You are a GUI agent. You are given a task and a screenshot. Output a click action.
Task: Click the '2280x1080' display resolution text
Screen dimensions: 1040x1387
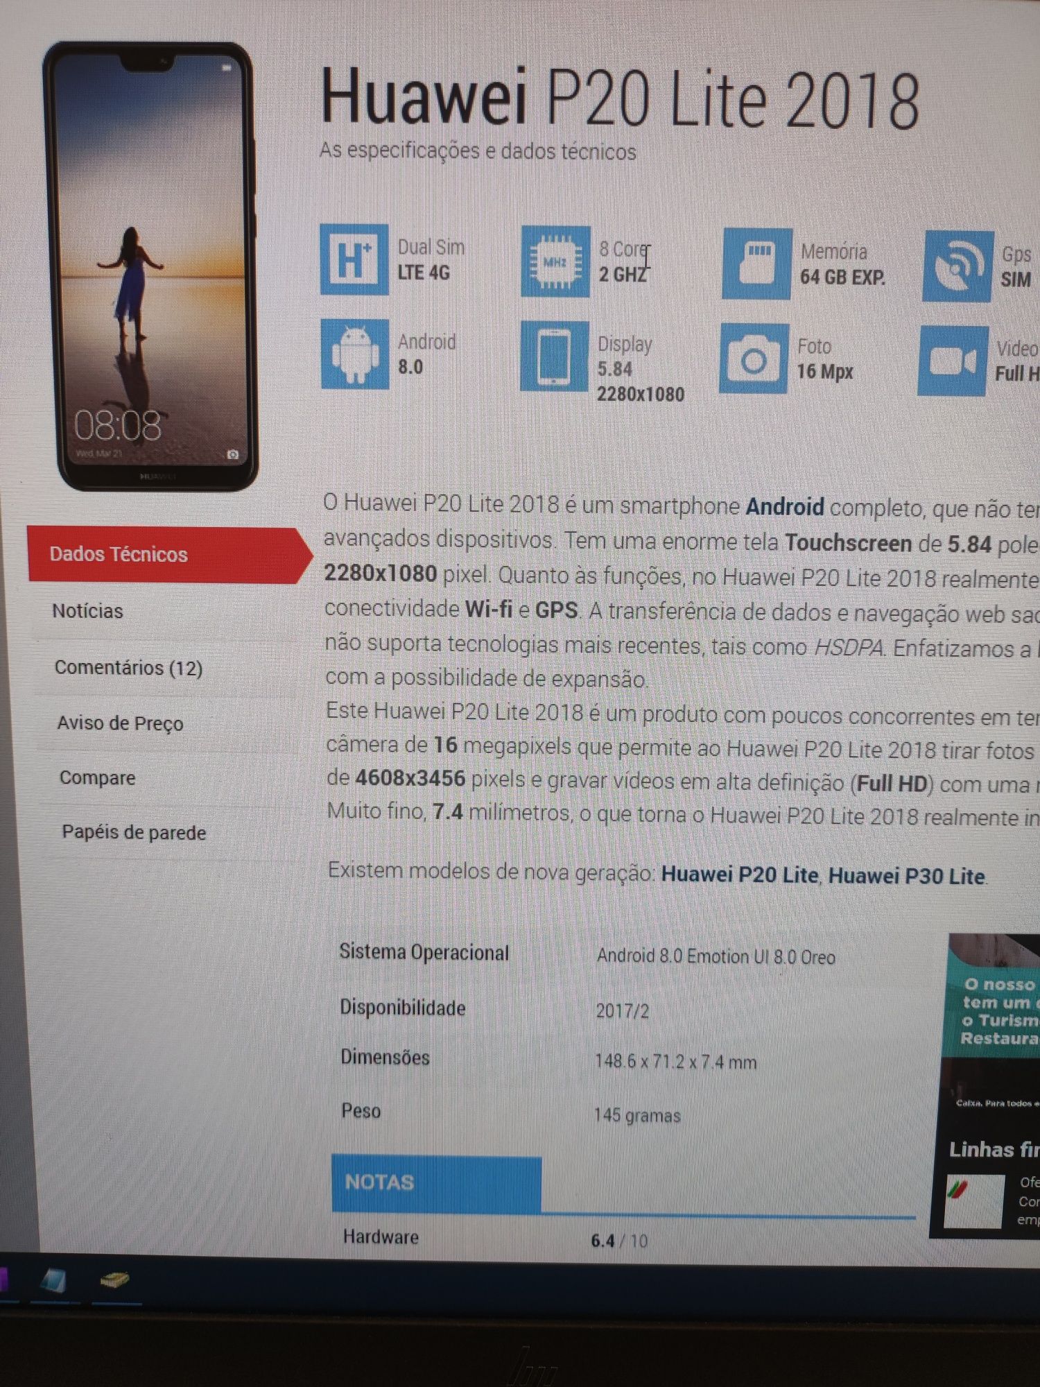pyautogui.click(x=641, y=394)
